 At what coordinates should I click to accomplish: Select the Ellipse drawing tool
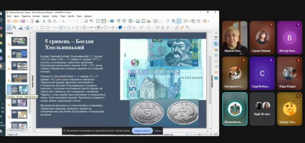pyautogui.click(x=48, y=28)
